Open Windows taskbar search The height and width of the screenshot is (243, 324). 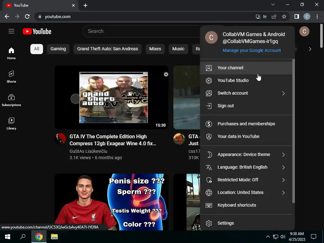tap(23, 237)
